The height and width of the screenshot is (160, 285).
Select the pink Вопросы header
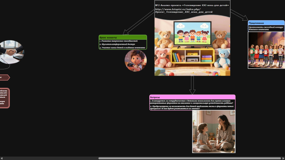(x=192, y=97)
